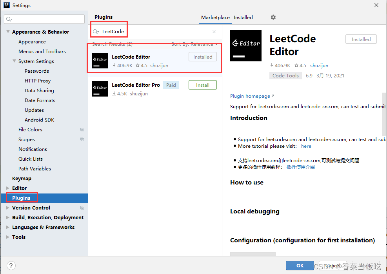Confirm settings with the OK button
The width and height of the screenshot is (387, 274).
(x=300, y=265)
